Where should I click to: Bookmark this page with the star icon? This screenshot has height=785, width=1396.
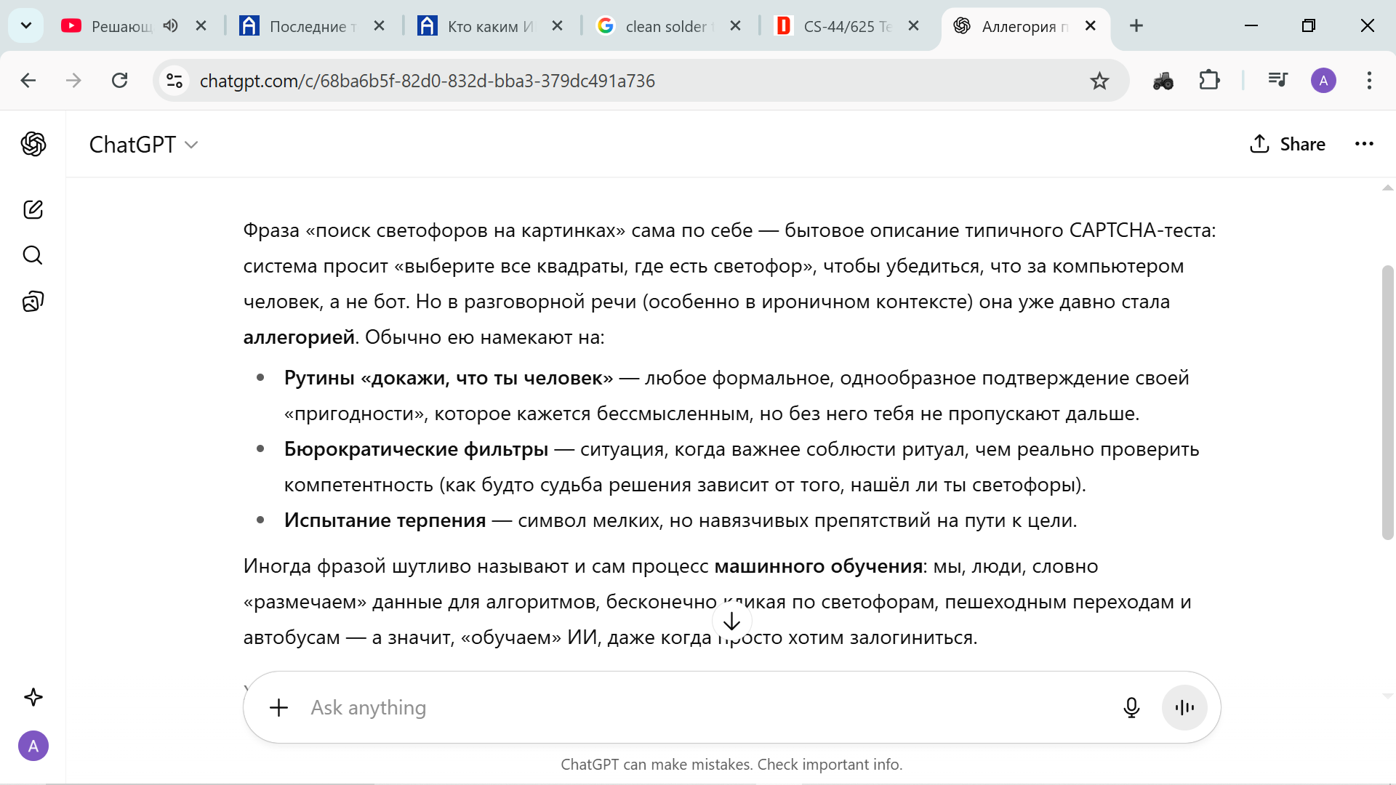point(1099,81)
